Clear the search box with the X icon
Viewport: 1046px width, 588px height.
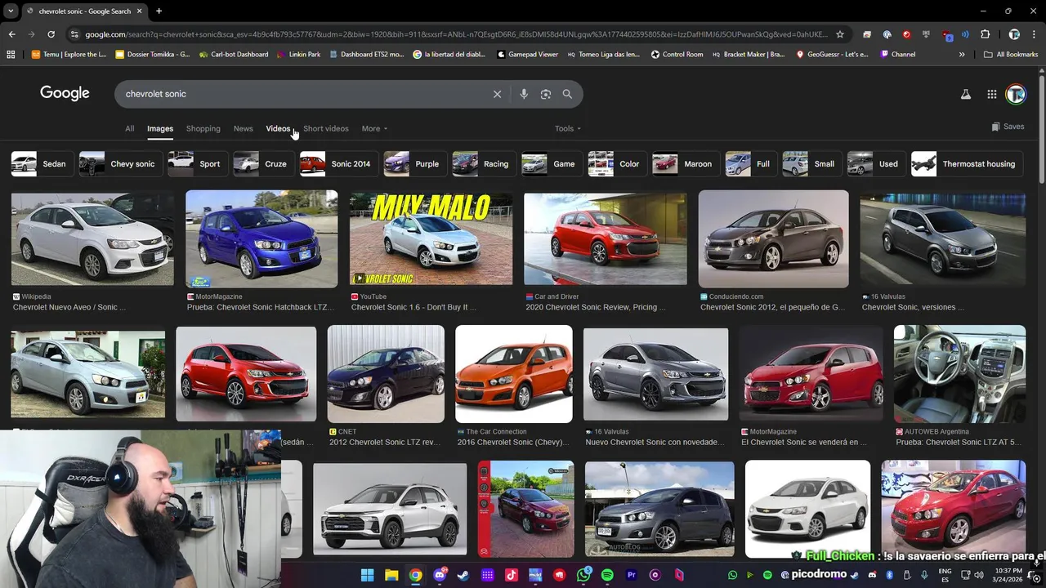click(497, 94)
